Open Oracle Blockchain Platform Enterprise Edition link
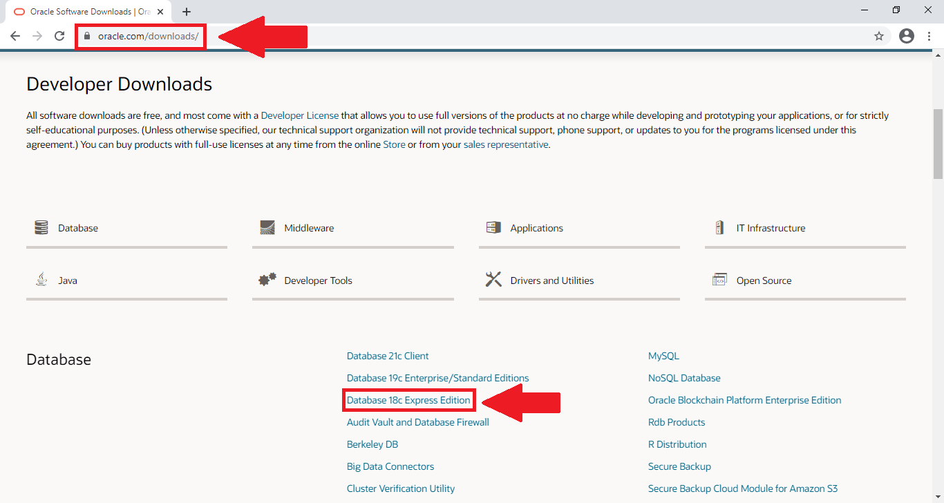944x503 pixels. click(744, 400)
